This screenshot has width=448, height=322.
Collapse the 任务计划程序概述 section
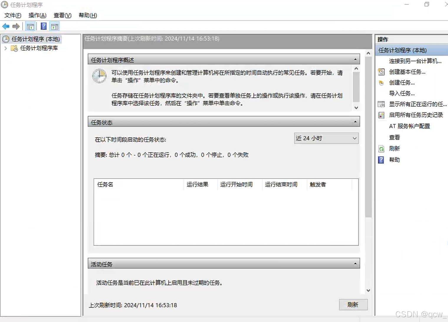tap(355, 60)
